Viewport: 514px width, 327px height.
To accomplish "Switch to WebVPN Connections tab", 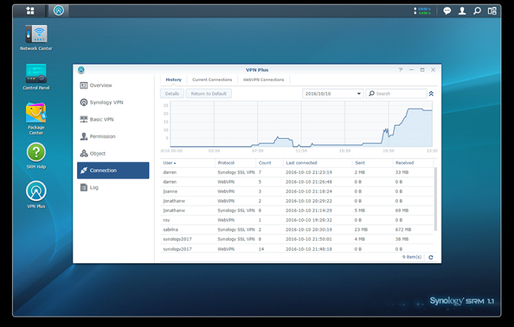I will tap(263, 80).
